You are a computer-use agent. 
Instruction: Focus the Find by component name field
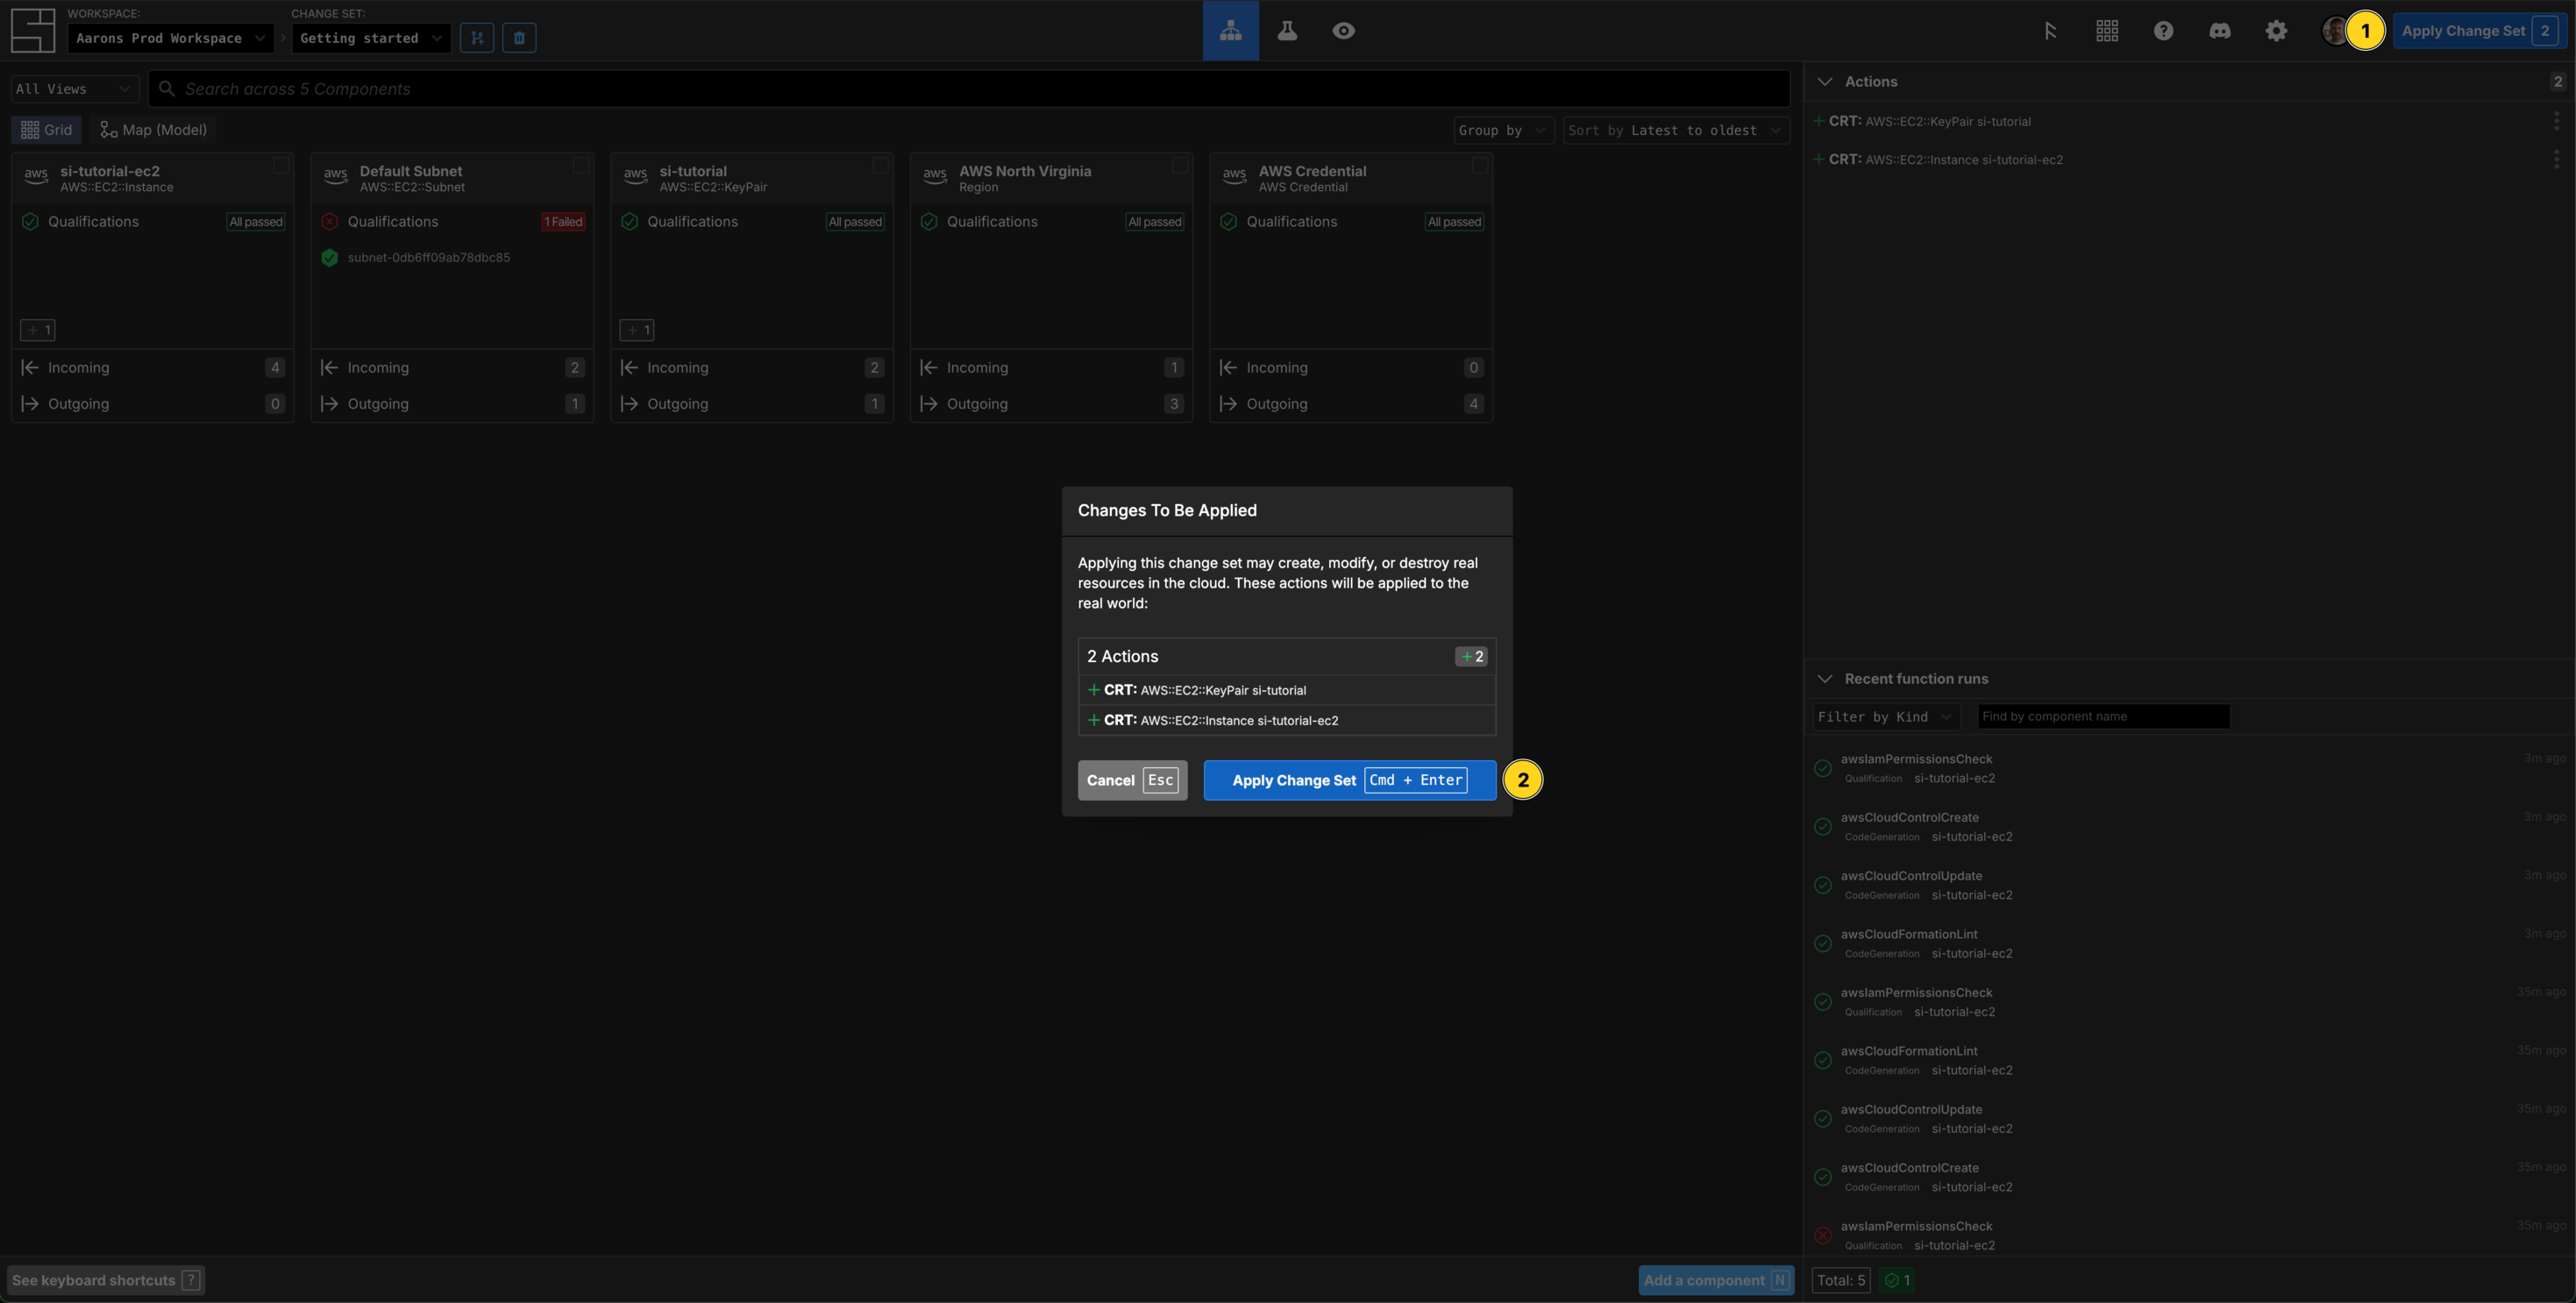pyautogui.click(x=2103, y=717)
